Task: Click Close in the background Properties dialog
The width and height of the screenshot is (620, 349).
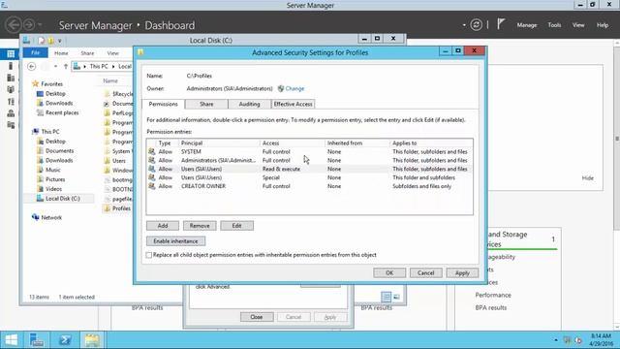Action: [256, 317]
